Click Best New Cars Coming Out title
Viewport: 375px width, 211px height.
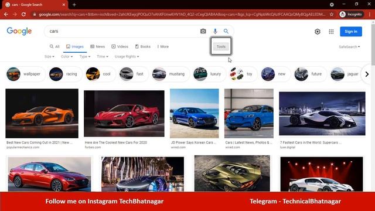coord(39,142)
